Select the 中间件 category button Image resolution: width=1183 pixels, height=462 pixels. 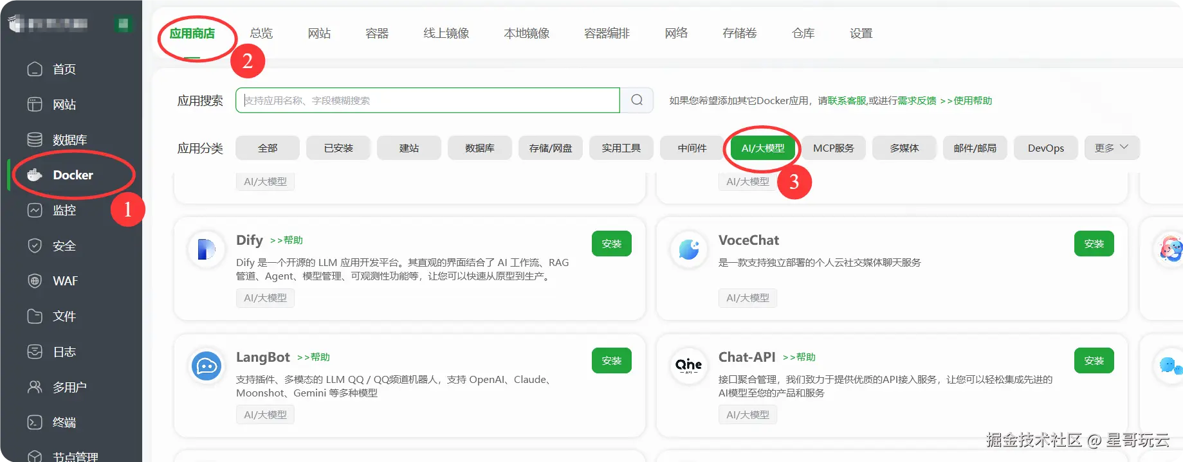click(x=692, y=148)
